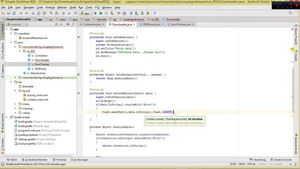Click the Search Everywhere magnifier icon

click(x=290, y=13)
